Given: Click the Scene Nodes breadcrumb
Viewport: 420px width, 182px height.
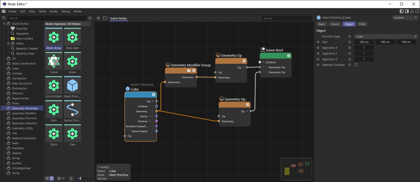Looking at the screenshot, I should click(118, 18).
